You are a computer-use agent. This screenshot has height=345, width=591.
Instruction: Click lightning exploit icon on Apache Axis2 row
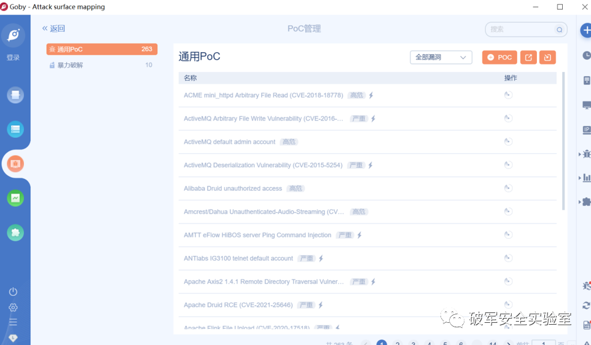373,282
